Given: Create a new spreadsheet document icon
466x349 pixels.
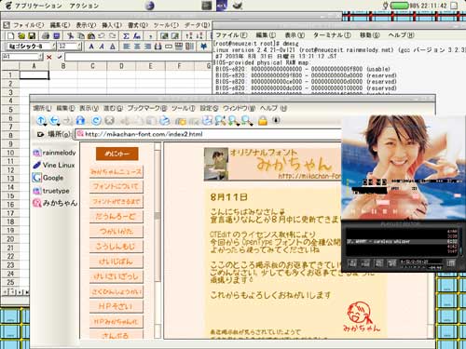Looking at the screenshot, I should (11, 36).
